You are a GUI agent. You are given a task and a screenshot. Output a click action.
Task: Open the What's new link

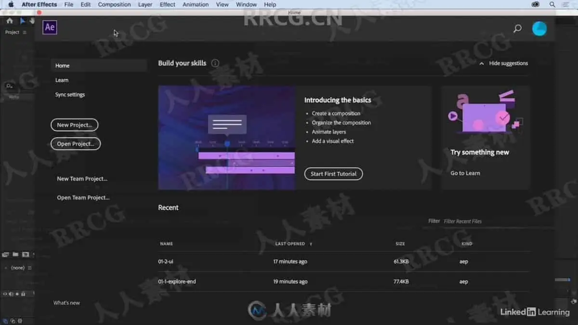point(66,303)
